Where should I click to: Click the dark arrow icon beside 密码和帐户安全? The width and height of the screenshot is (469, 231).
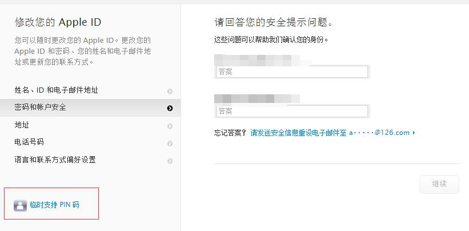170,108
